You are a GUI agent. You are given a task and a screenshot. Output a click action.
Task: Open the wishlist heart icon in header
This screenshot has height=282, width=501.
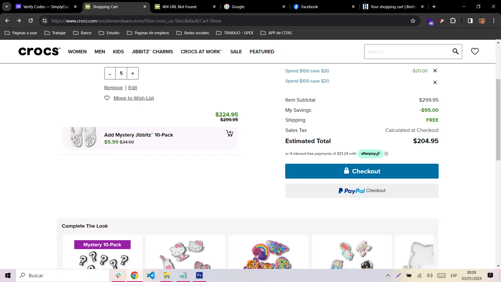click(475, 51)
